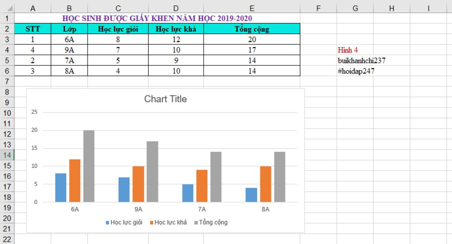Click gray bar for class 7A

click(216, 177)
